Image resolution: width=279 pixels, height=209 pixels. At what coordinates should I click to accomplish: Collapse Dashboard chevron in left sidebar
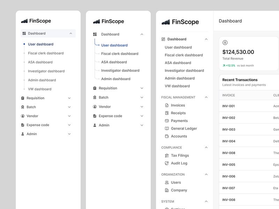[71, 33]
